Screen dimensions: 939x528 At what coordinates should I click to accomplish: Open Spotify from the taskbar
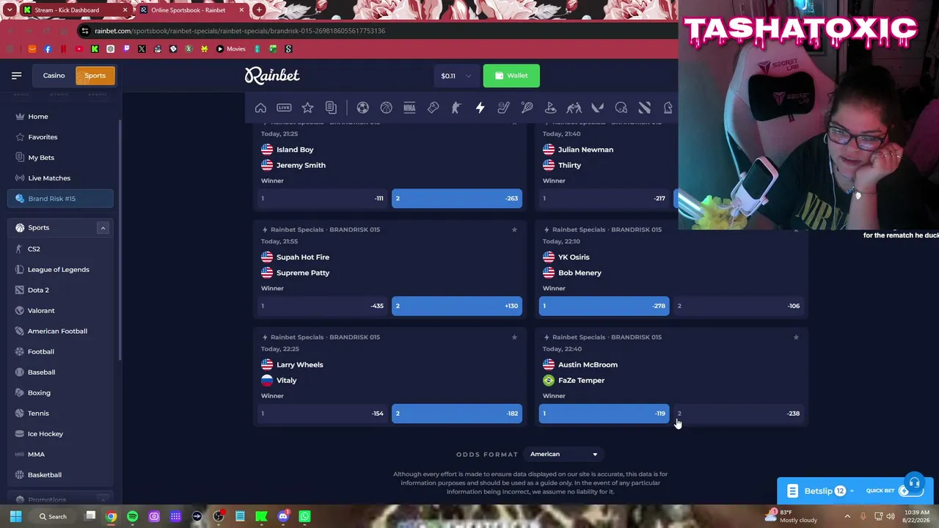tap(132, 516)
